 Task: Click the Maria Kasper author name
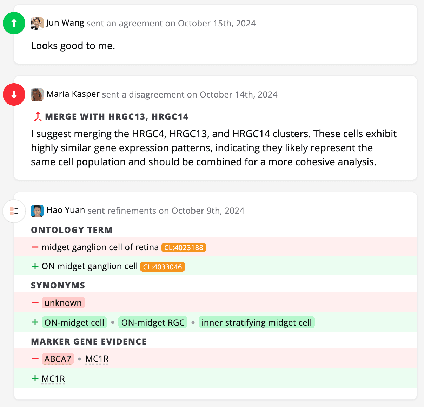pos(73,94)
